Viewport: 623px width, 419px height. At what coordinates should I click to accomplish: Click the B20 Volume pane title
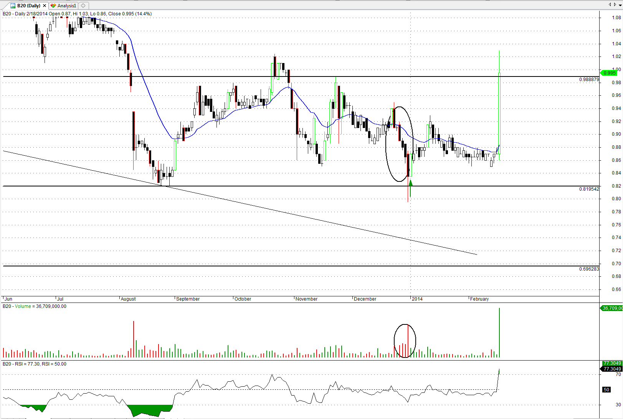point(35,306)
